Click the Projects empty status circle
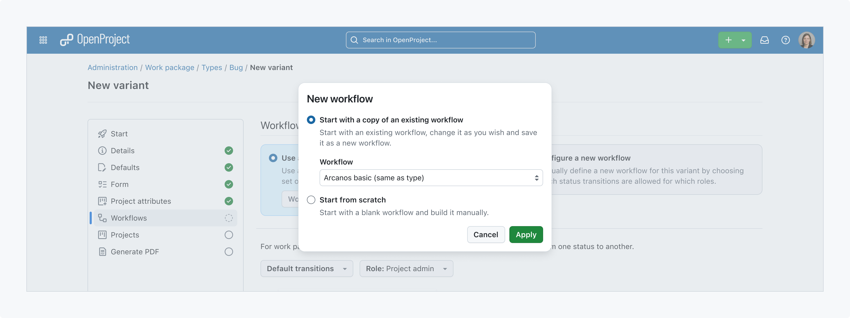Image resolution: width=850 pixels, height=318 pixels. pos(229,235)
